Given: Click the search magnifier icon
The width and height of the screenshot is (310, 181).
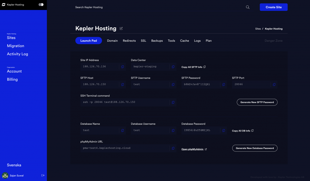Looking at the screenshot, I should click(248, 7).
